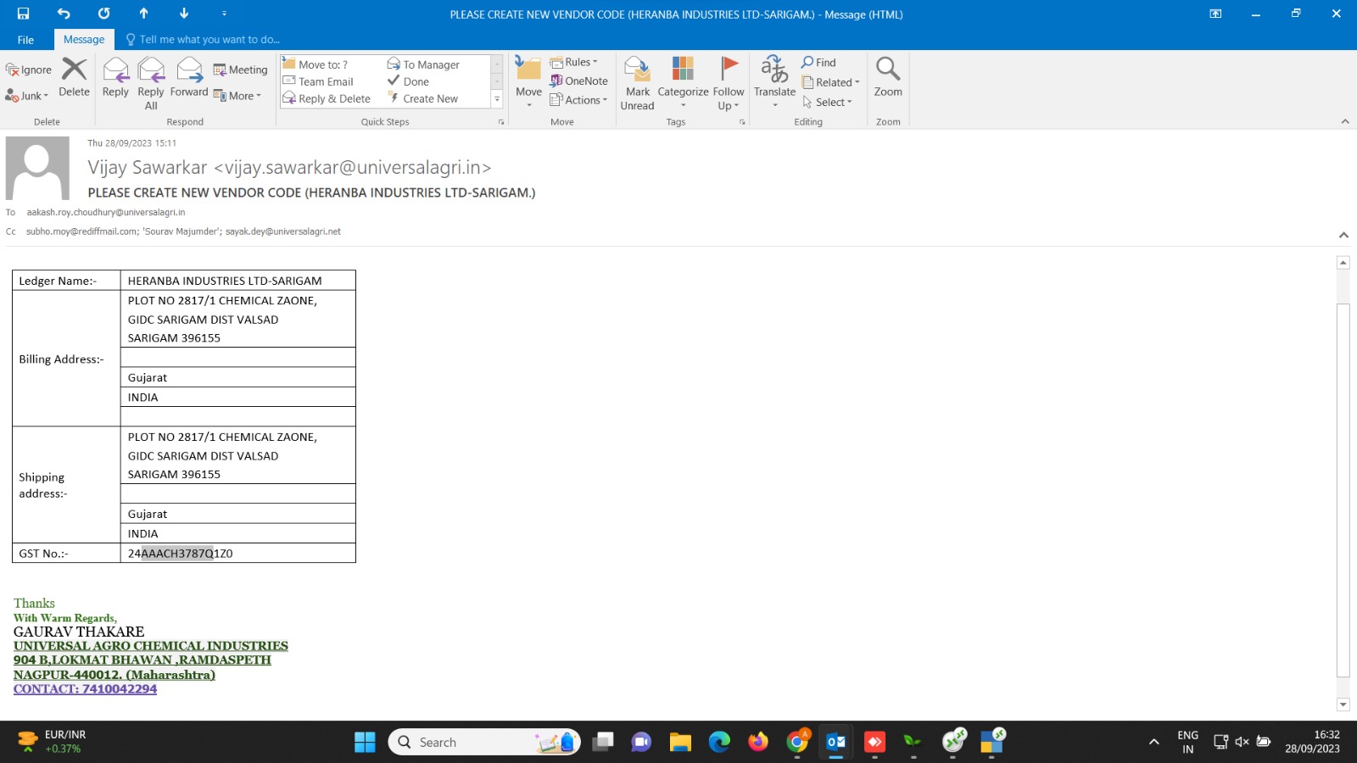Go to previous item arrow
Screen dimensions: 1357x763
(143, 14)
